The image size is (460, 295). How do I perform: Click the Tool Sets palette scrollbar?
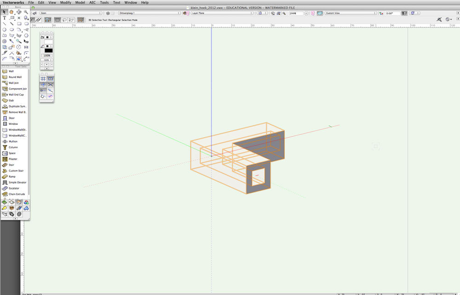29,132
